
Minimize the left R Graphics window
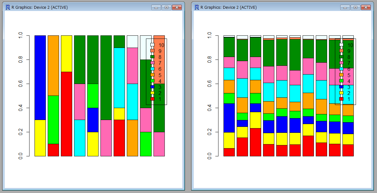(156, 7)
